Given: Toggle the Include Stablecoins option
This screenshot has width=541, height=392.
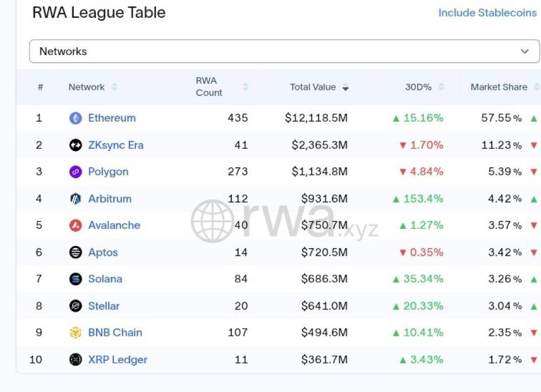Looking at the screenshot, I should (487, 13).
